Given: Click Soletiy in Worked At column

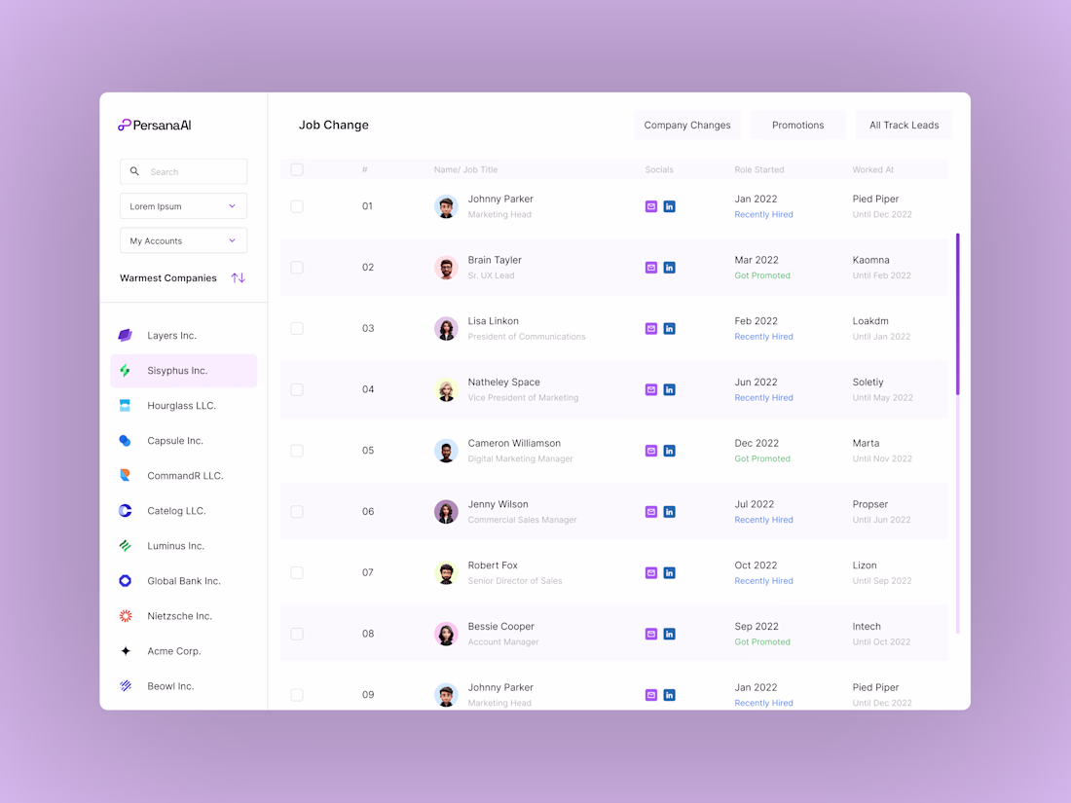Looking at the screenshot, I should point(868,383).
